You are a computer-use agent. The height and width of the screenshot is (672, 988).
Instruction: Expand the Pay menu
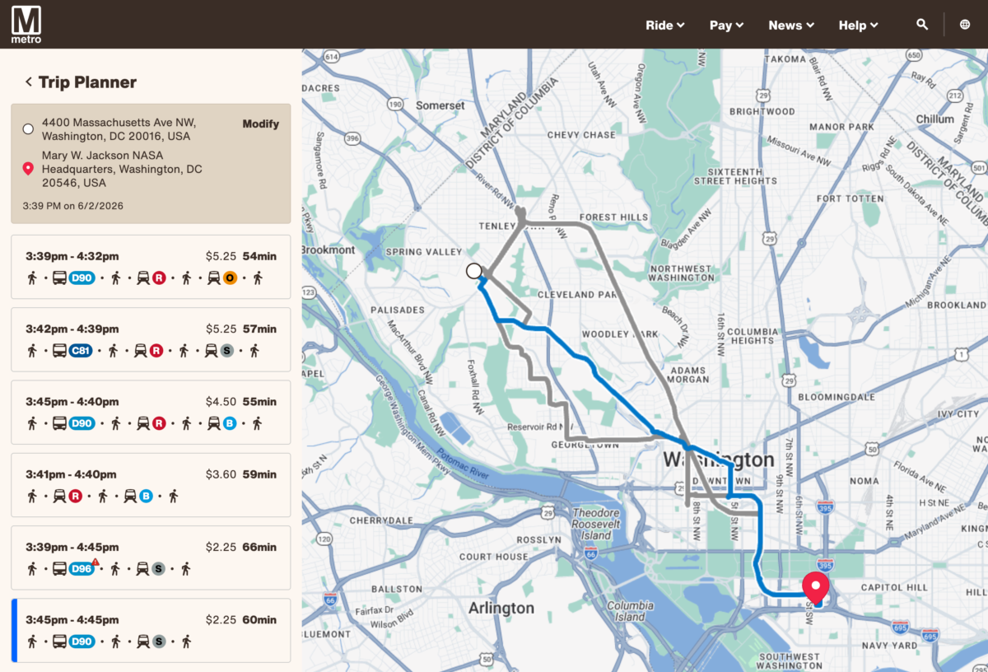(727, 25)
